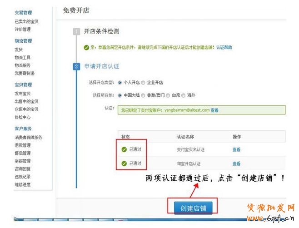Click step 2 number icon 申请开店认证

(x=76, y=67)
